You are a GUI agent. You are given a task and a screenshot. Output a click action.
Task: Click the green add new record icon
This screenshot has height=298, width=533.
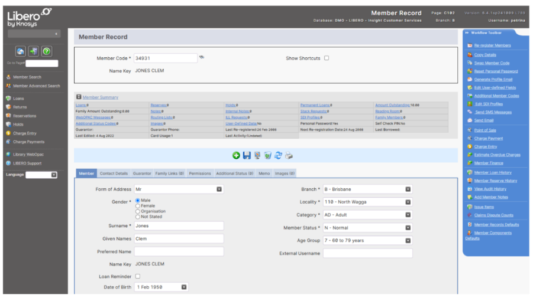tap(237, 155)
